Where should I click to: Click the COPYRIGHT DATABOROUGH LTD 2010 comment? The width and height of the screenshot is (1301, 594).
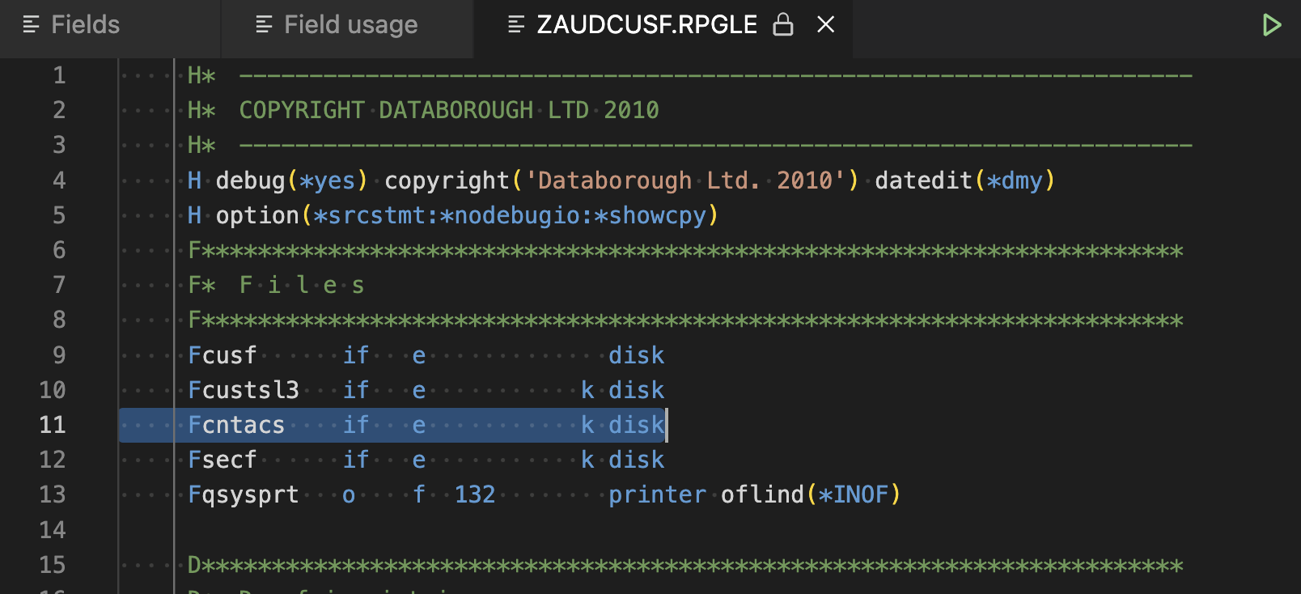point(448,110)
